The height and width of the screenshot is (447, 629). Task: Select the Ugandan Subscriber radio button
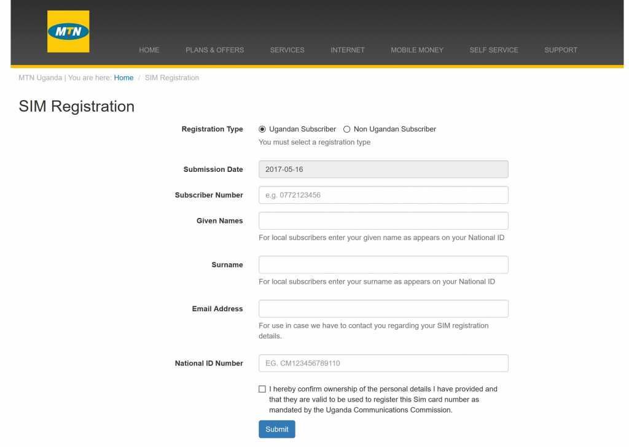[262, 129]
